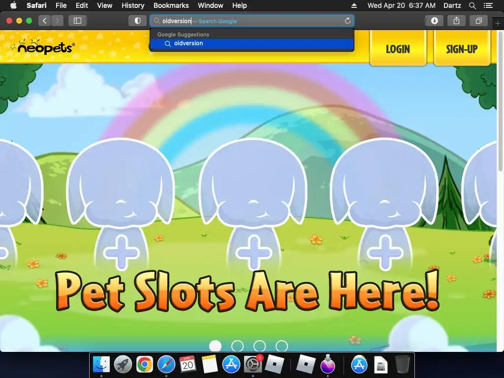Show Safari downloads
This screenshot has width=504, height=378.
434,21
